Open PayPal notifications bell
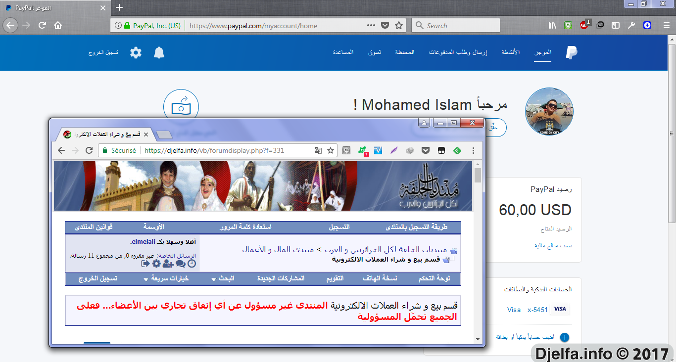676x362 pixels. point(159,52)
